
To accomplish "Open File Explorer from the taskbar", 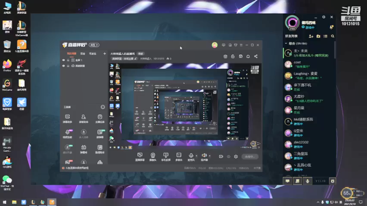I will tap(14, 202).
